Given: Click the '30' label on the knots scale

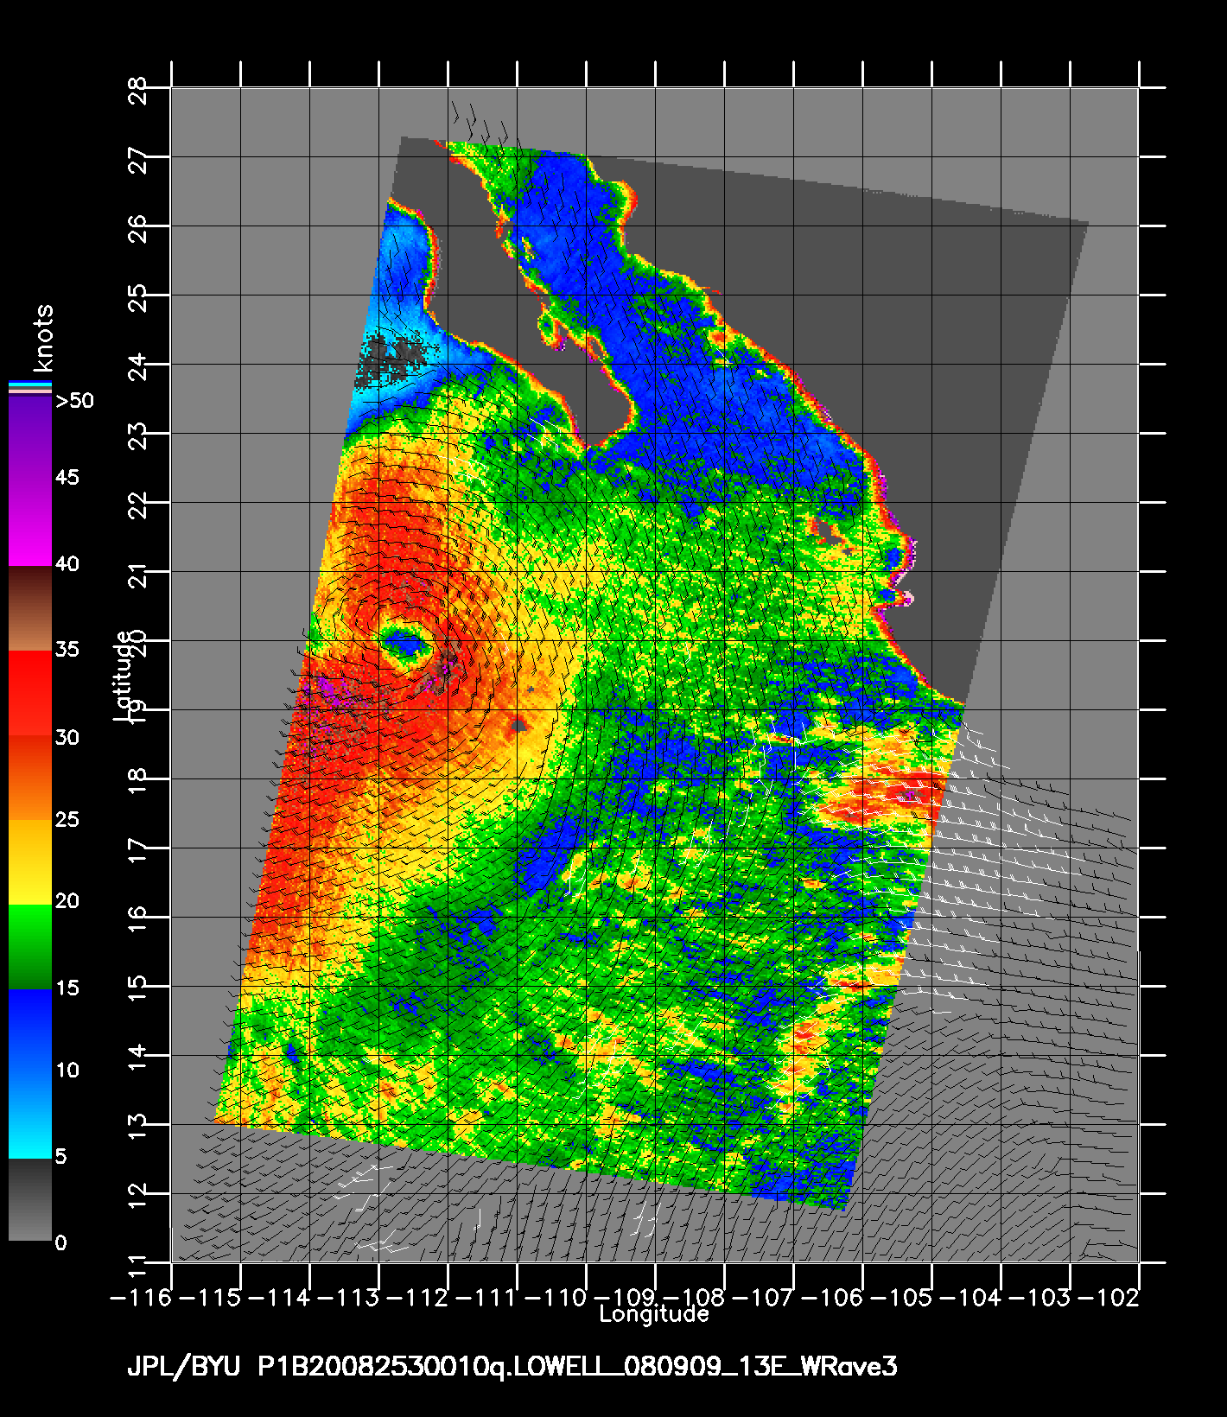Looking at the screenshot, I should 67,737.
